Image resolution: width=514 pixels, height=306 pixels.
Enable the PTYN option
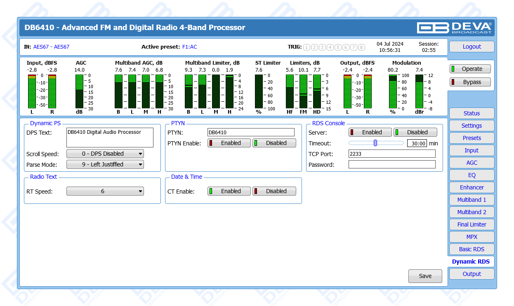click(x=229, y=143)
